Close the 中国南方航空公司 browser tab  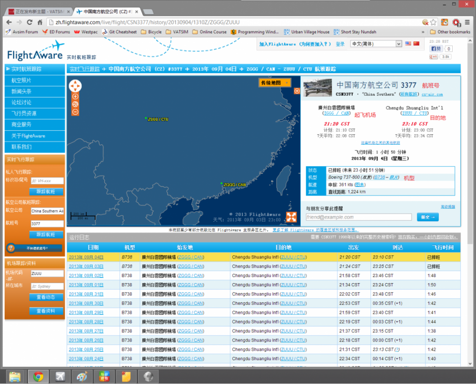point(137,11)
